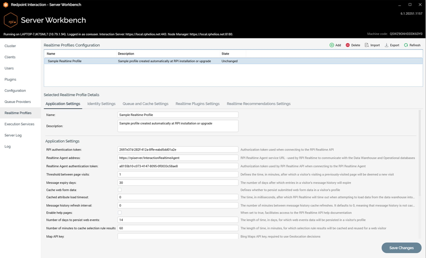Image resolution: width=426 pixels, height=258 pixels.
Task: Open the Queue and Cache Settings tab
Action: [145, 104]
